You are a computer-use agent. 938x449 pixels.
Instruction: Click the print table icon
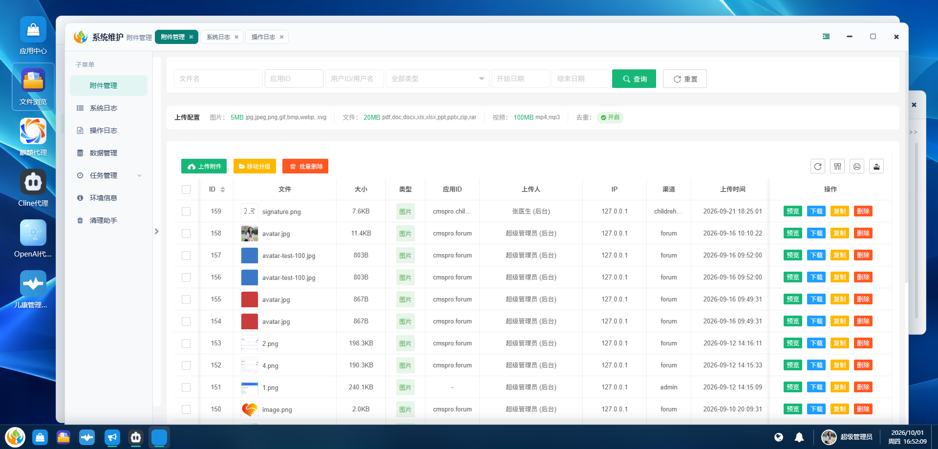[x=857, y=167]
